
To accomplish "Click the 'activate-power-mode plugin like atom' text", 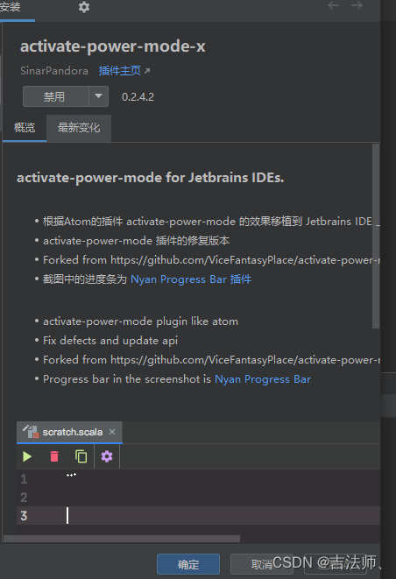I will pyautogui.click(x=140, y=321).
